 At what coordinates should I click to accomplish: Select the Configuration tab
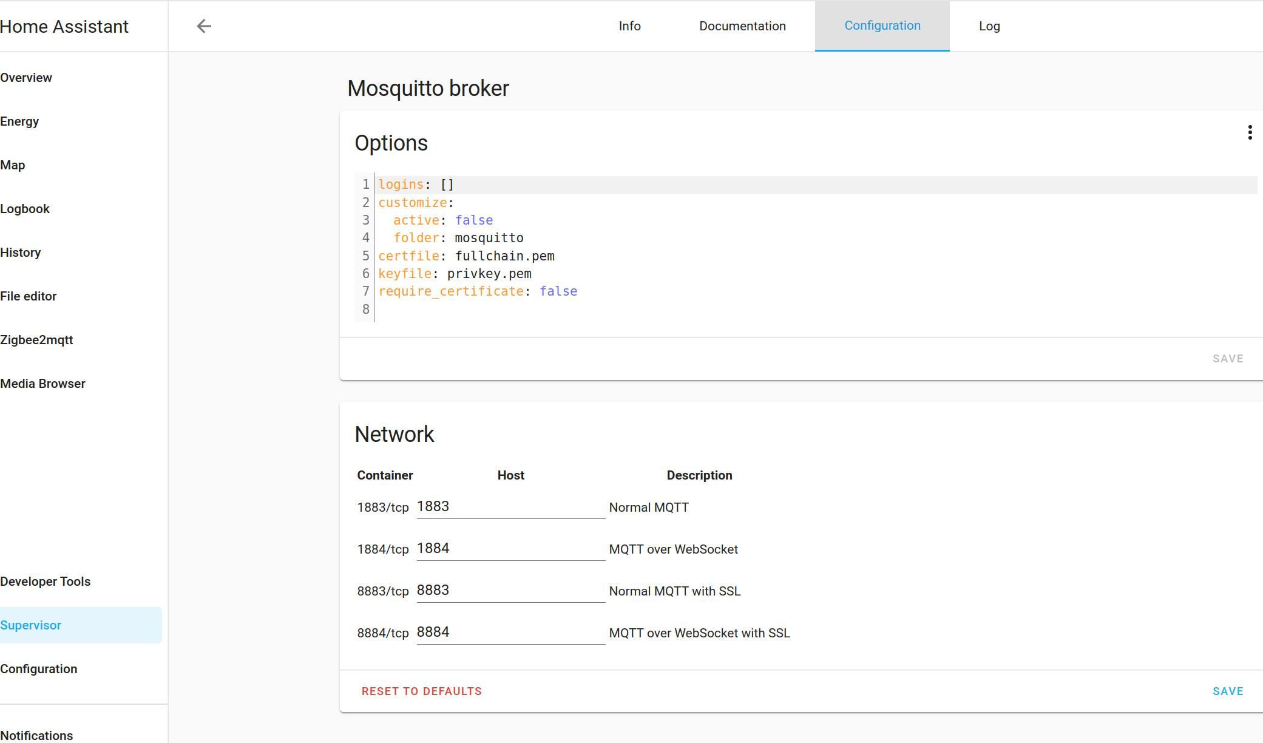pos(882,26)
